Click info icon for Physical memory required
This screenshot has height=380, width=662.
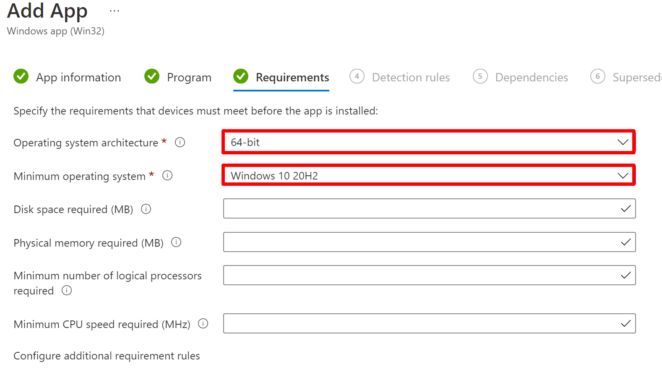(x=176, y=242)
